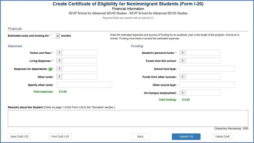Image resolution: width=254 pixels, height=143 pixels.
Task: Click the Funds from other sources field
Action: 203,77
